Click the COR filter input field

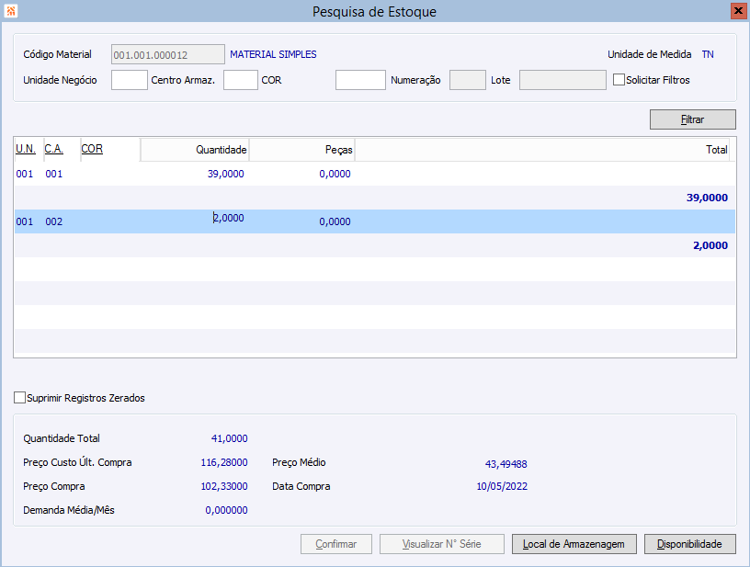click(360, 80)
